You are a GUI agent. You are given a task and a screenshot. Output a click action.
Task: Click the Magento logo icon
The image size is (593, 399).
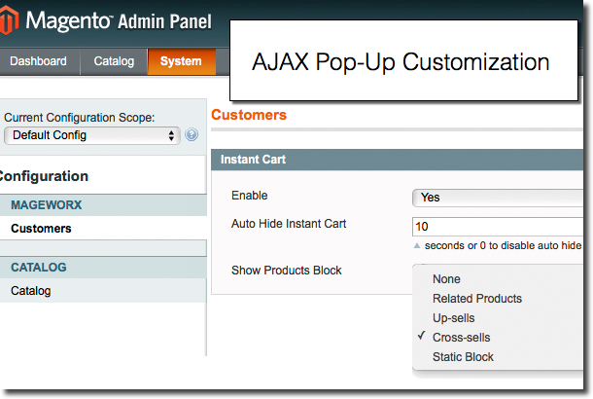pos(9,20)
